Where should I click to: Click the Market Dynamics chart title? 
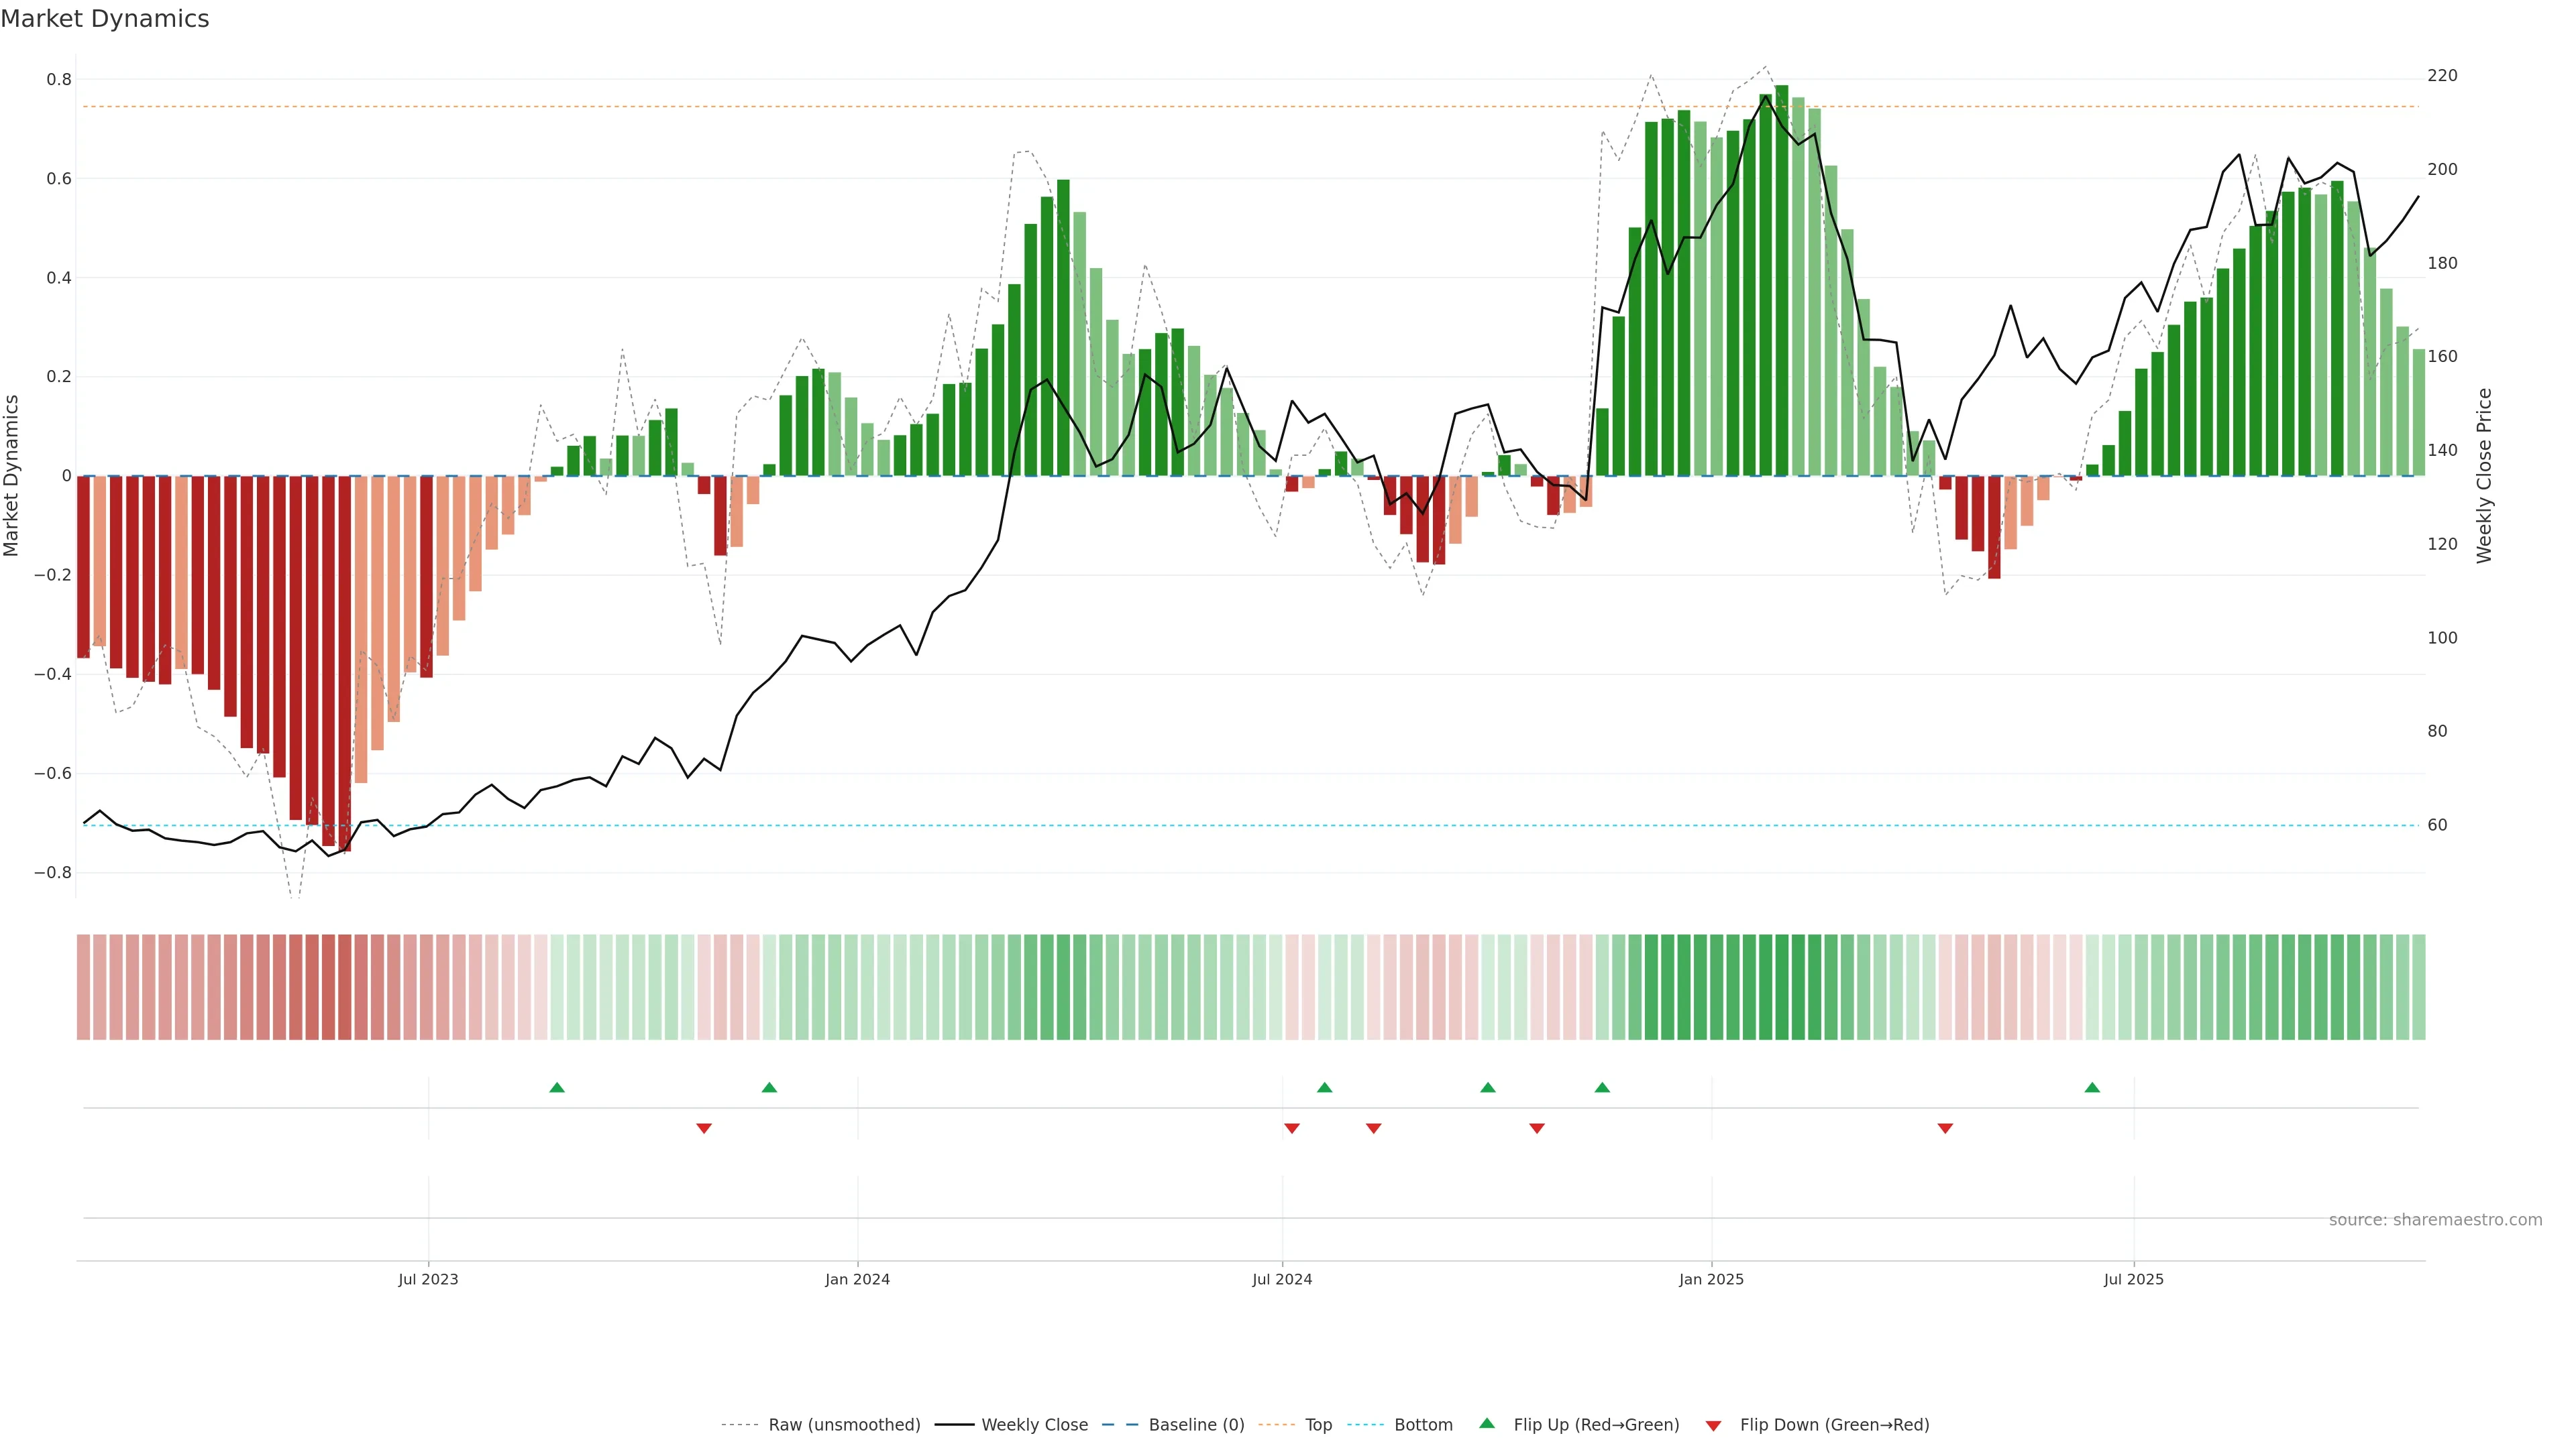pos(105,19)
